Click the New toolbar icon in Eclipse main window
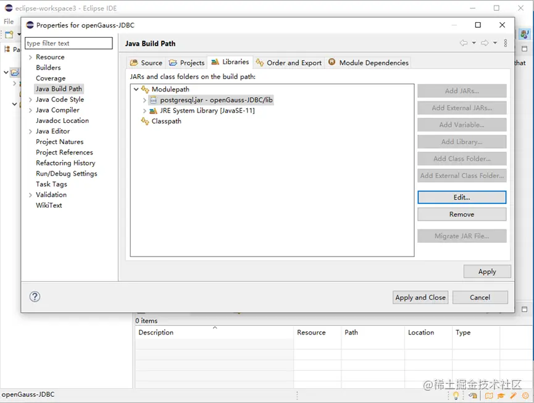 (x=9, y=35)
